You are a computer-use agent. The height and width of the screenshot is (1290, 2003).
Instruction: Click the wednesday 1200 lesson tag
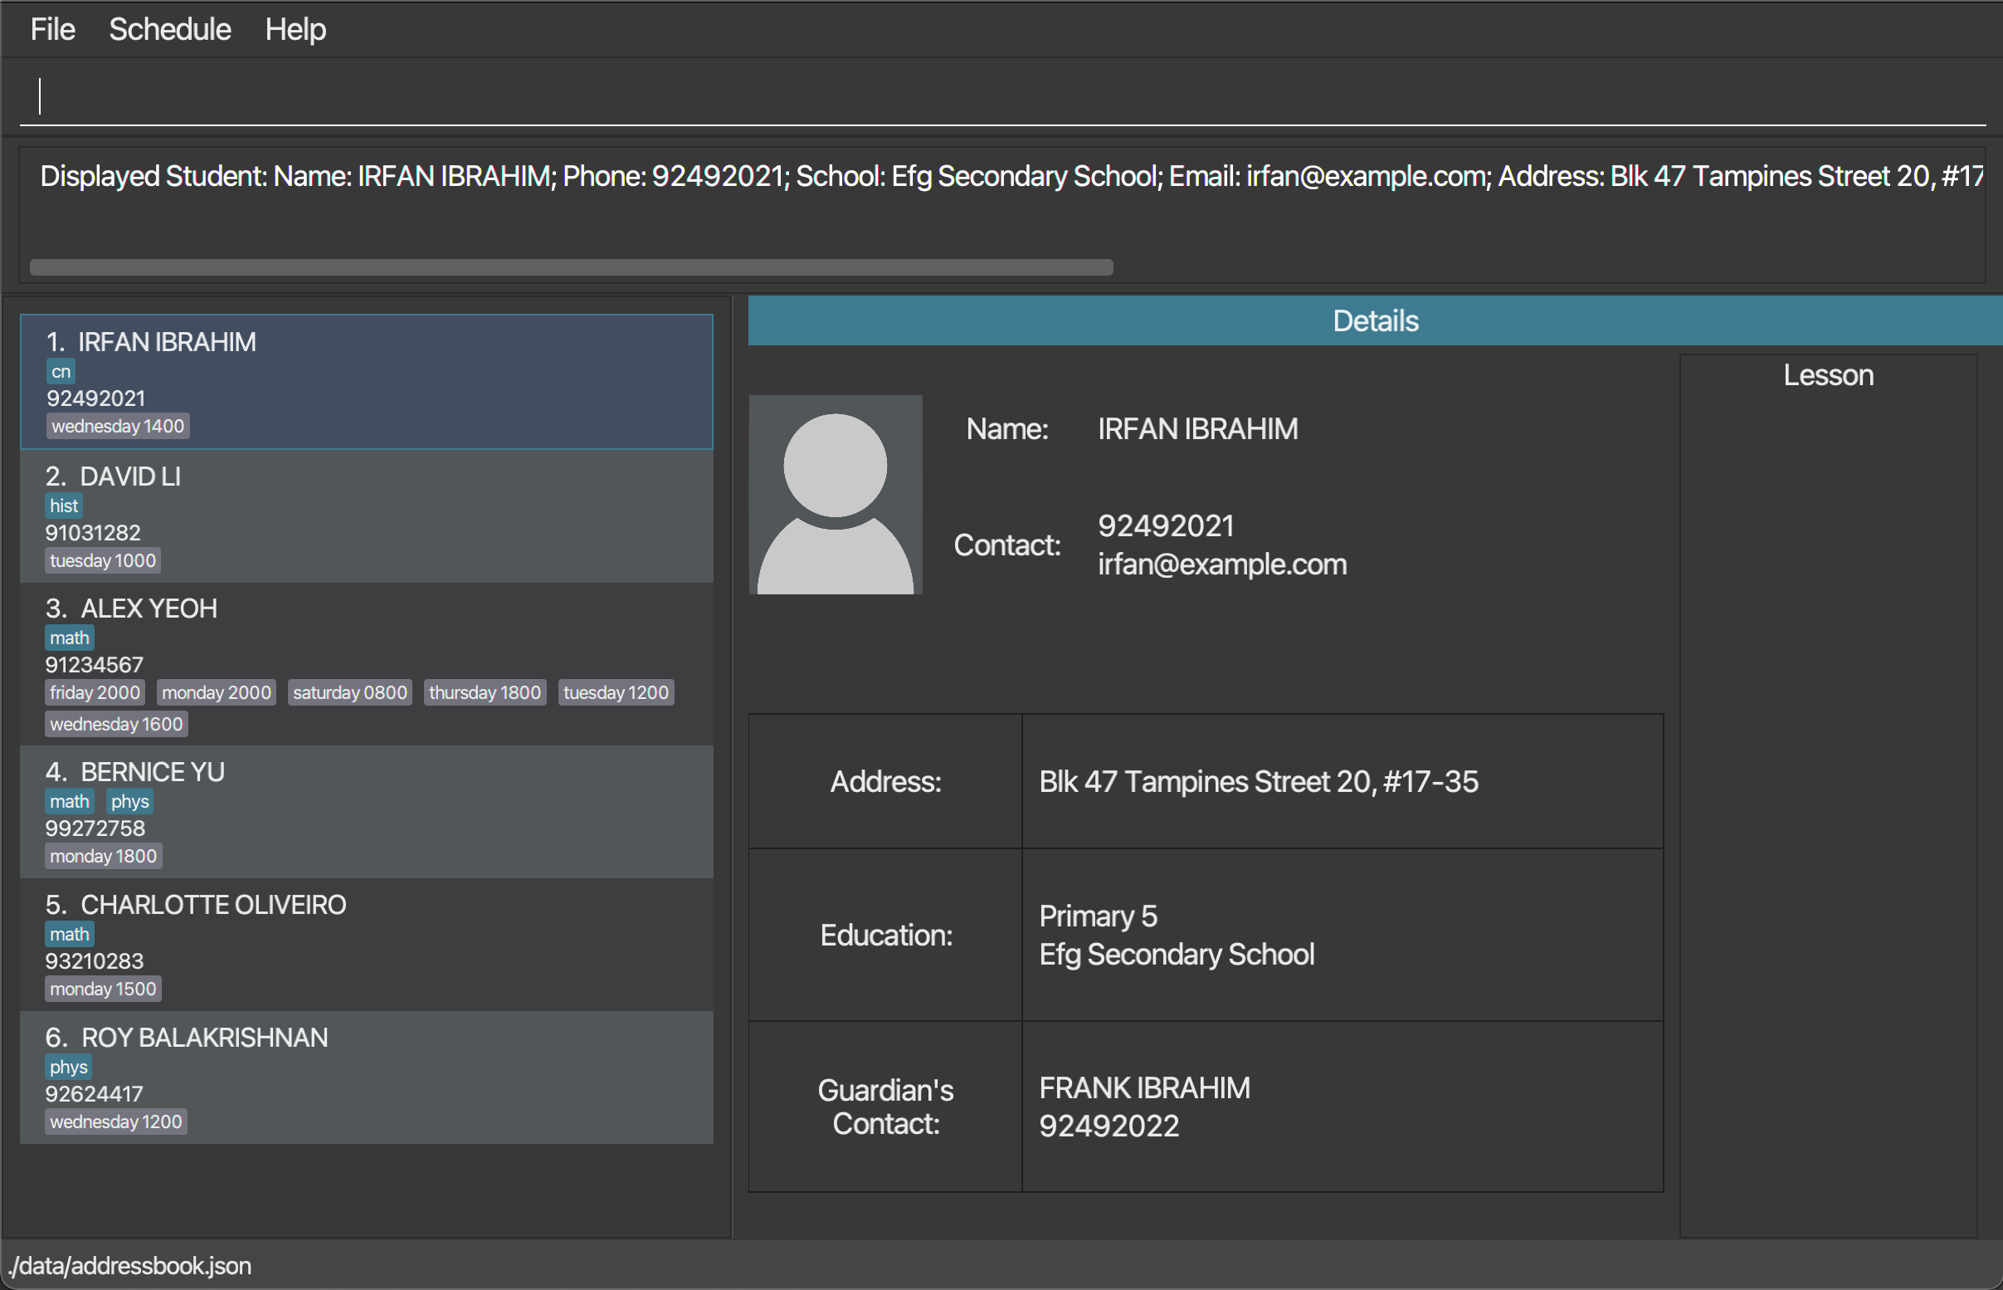pyautogui.click(x=115, y=1121)
